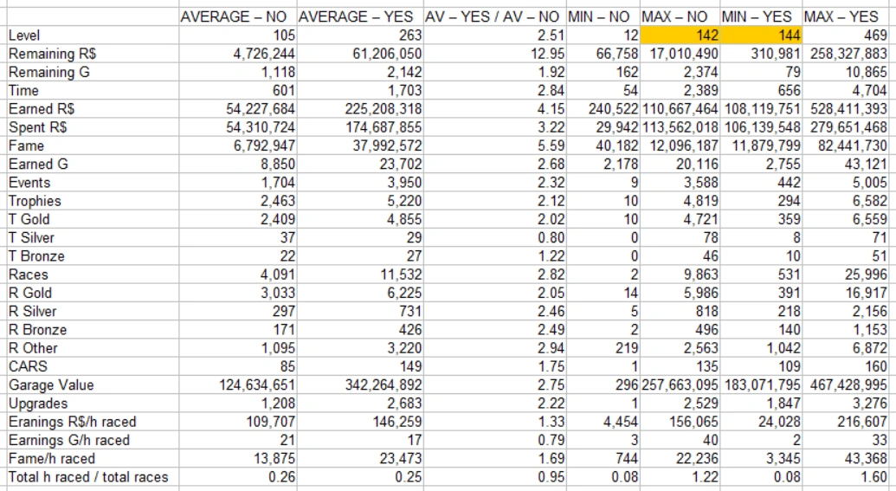The height and width of the screenshot is (491, 896).
Task: Select the "Upgrades" row label
Action: (37, 404)
